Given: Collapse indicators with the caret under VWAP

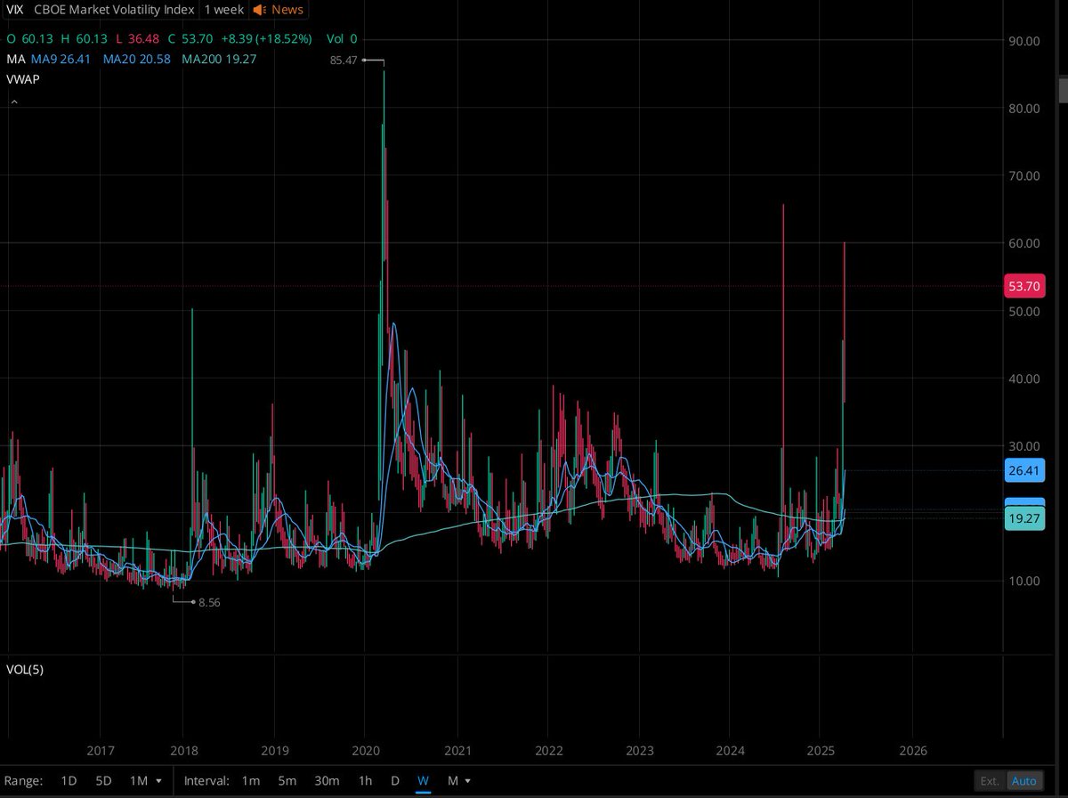Looking at the screenshot, I should (13, 103).
